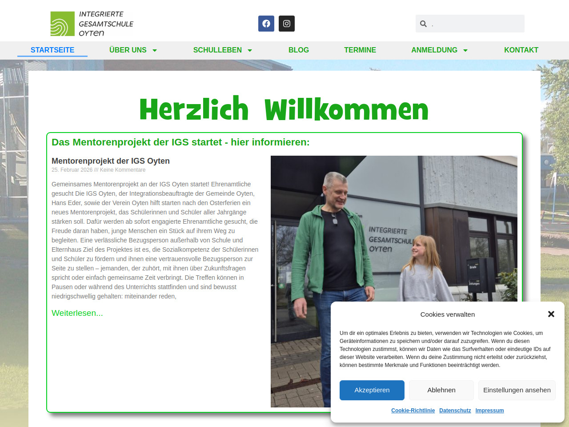Viewport: 569px width, 427px height.
Task: Open the Impressum link
Action: (489, 411)
